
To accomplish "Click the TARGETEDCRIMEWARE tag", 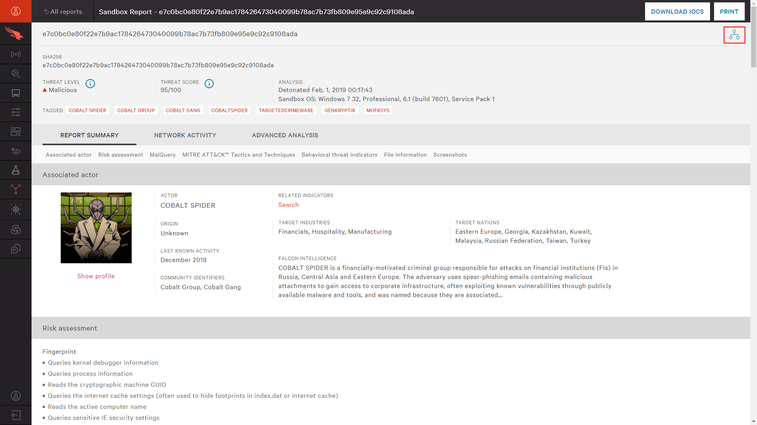I will pos(286,110).
